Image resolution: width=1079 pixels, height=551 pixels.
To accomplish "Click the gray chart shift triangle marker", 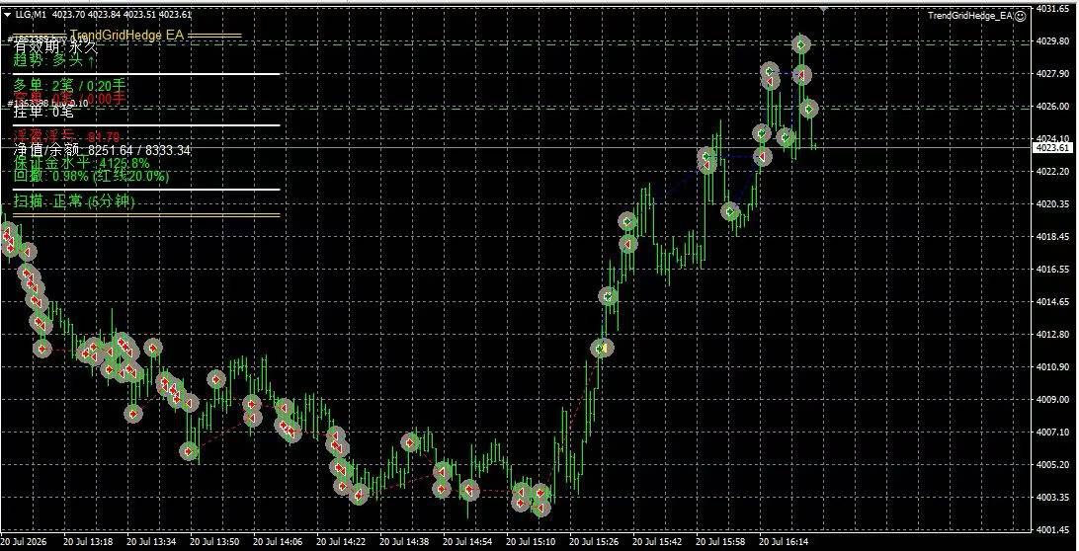I will coord(824,8).
